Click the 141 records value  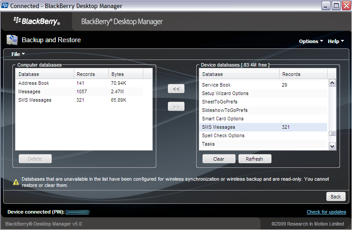[x=80, y=83]
